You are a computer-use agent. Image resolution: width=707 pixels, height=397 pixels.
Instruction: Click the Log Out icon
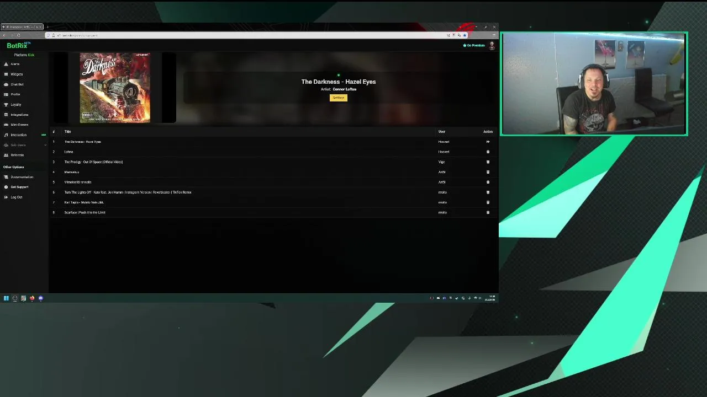click(x=6, y=197)
